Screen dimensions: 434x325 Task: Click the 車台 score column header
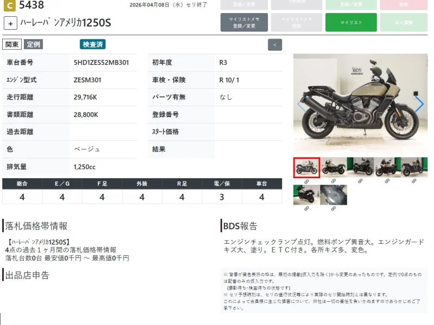[x=262, y=184]
